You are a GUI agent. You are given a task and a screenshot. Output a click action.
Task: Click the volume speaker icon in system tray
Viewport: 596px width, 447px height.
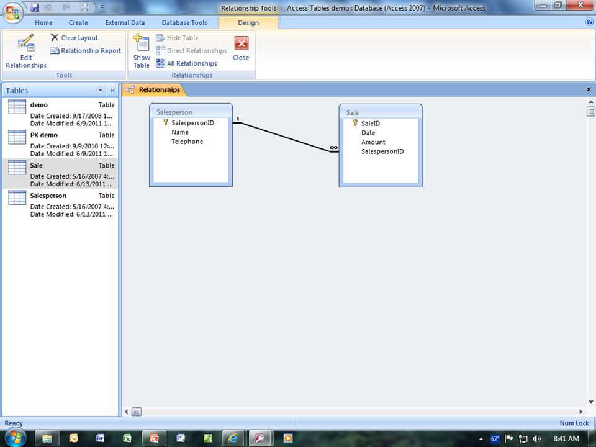pos(536,439)
